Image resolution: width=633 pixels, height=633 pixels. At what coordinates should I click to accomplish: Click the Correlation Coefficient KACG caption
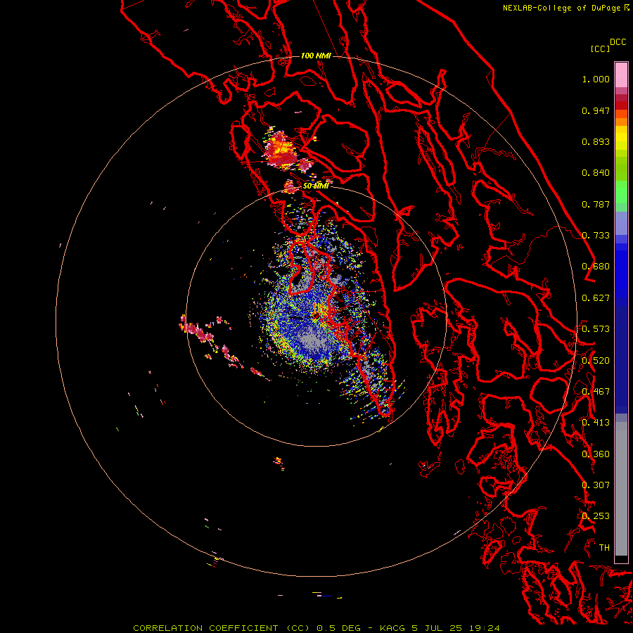[x=316, y=628]
